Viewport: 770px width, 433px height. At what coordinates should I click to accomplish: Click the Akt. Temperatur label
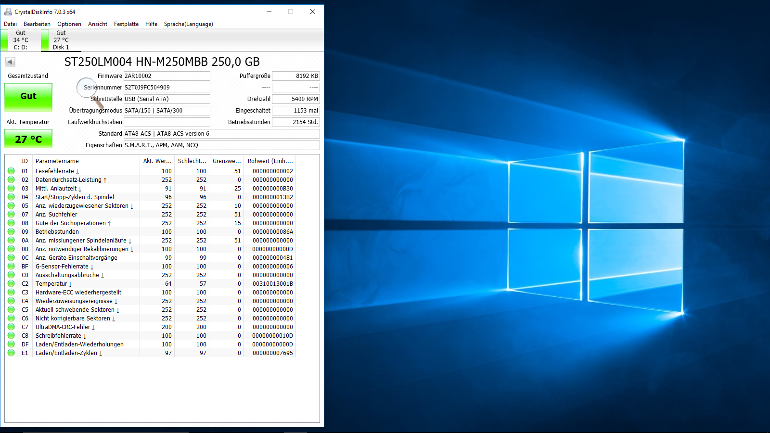(x=28, y=122)
